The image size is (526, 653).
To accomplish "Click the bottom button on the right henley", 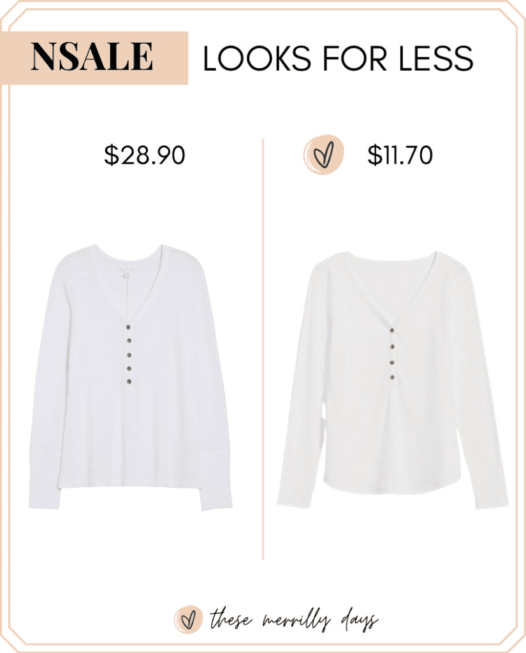I will (392, 378).
